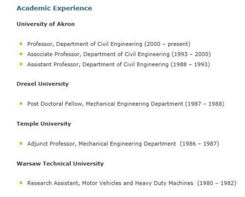Click the Assistant Professor 1988 – 1993 line
The image size is (245, 197).
pos(118,64)
